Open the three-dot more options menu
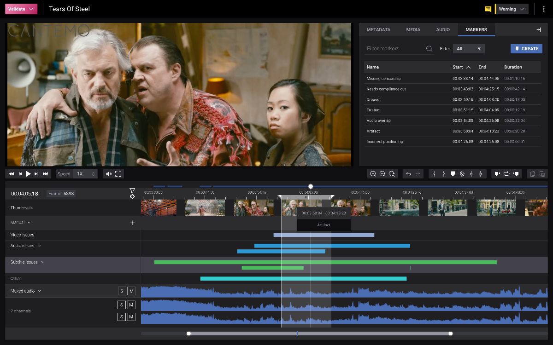Screen dimensions: 553x345 544,9
